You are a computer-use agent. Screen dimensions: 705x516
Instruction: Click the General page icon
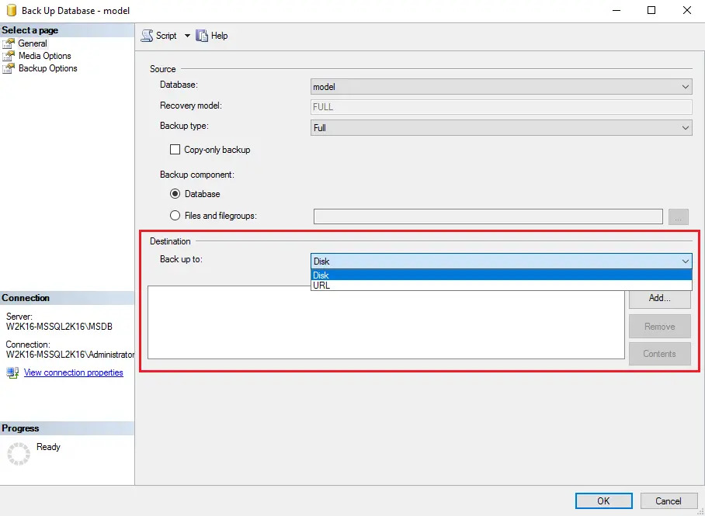[x=9, y=43]
